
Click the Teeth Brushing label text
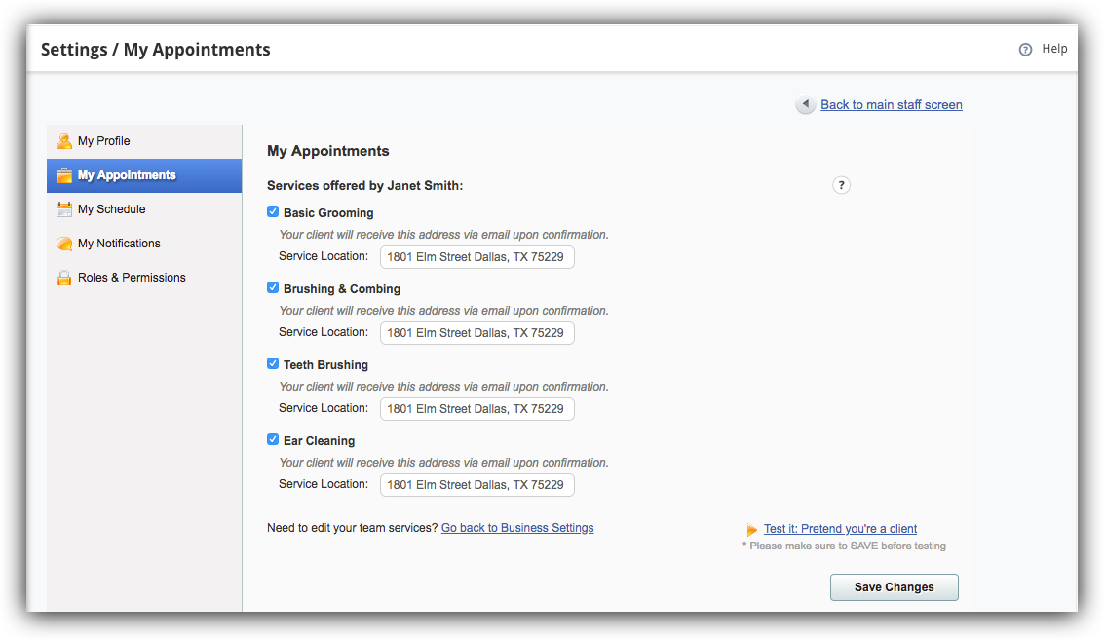(326, 365)
